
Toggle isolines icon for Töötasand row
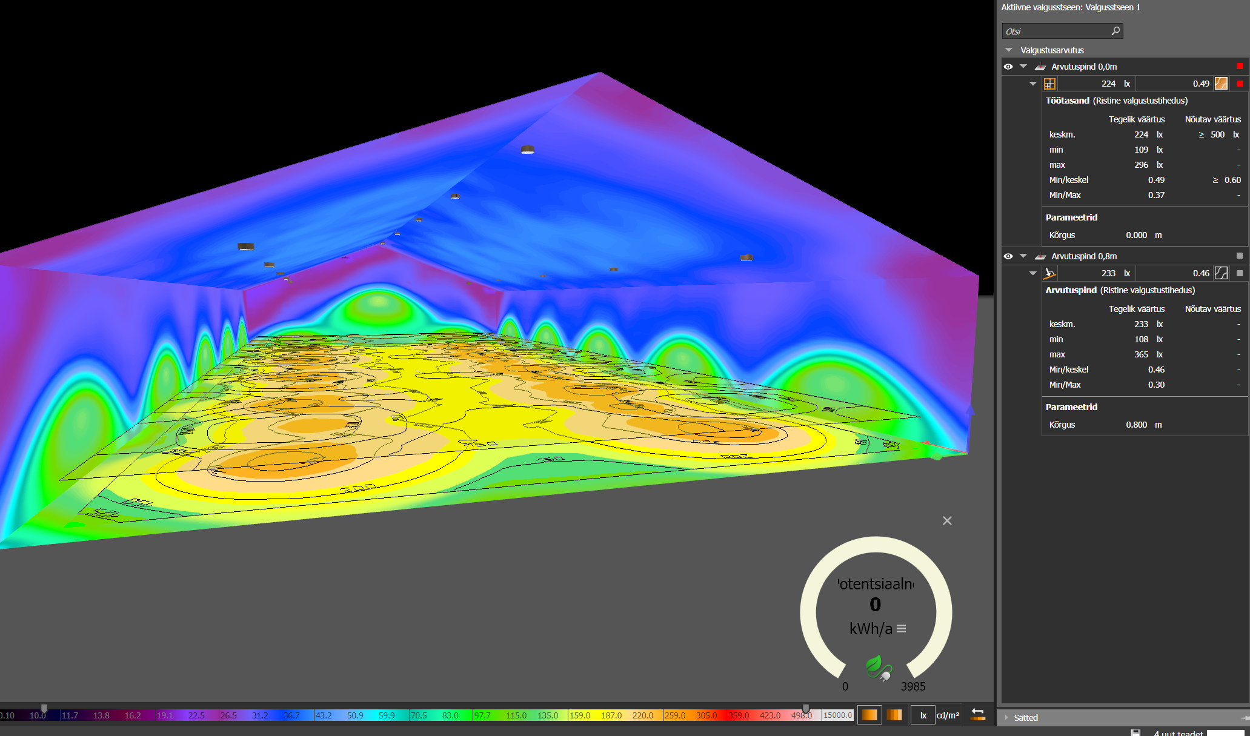coord(1221,84)
